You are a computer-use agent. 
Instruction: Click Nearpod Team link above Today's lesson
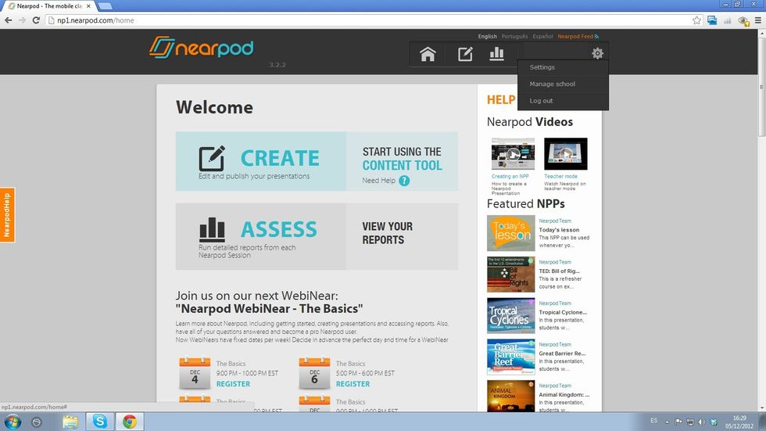pyautogui.click(x=555, y=221)
